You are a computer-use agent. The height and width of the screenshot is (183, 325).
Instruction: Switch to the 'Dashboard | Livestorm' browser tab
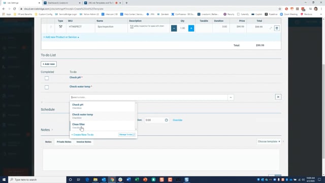[62, 3]
